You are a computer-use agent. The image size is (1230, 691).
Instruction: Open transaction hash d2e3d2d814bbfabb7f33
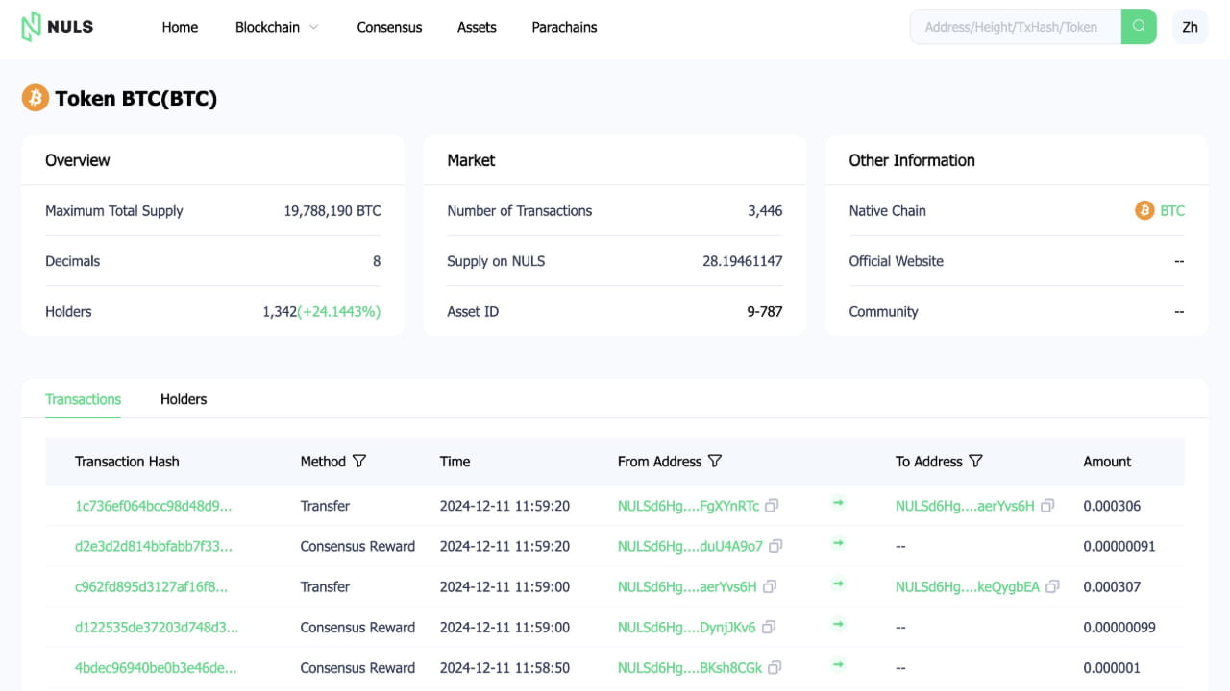click(x=154, y=546)
